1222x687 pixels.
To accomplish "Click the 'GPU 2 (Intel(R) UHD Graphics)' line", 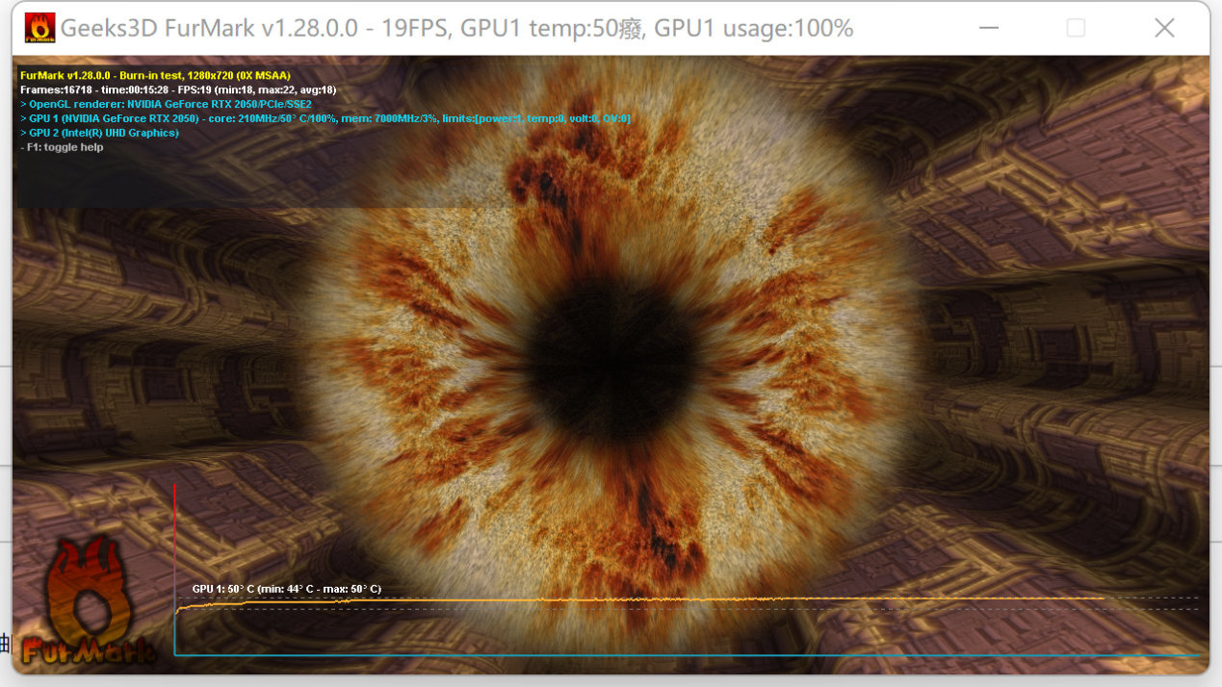I will (99, 133).
